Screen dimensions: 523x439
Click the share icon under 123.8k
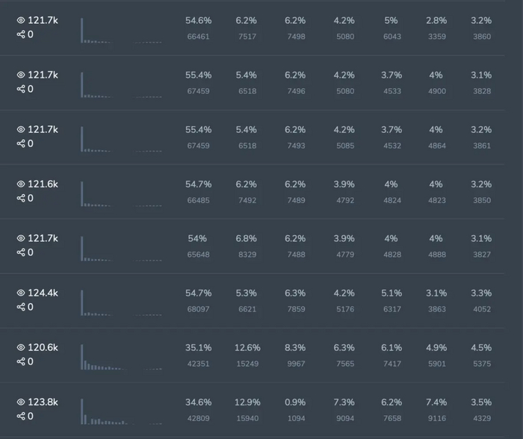[21, 416]
